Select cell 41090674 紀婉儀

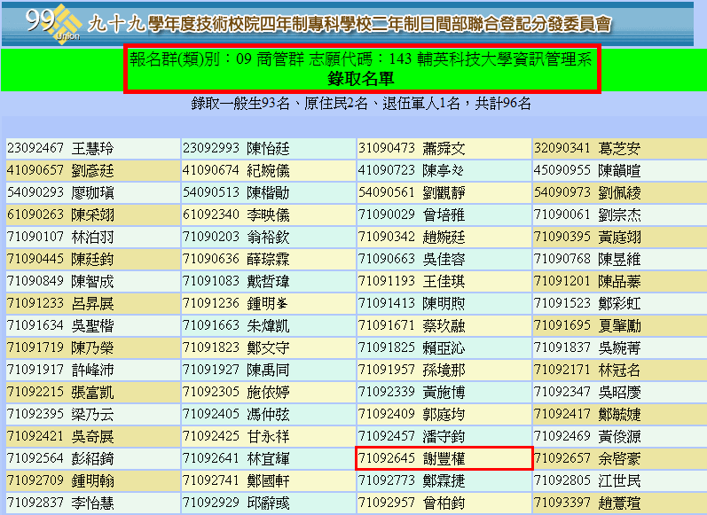(x=268, y=171)
